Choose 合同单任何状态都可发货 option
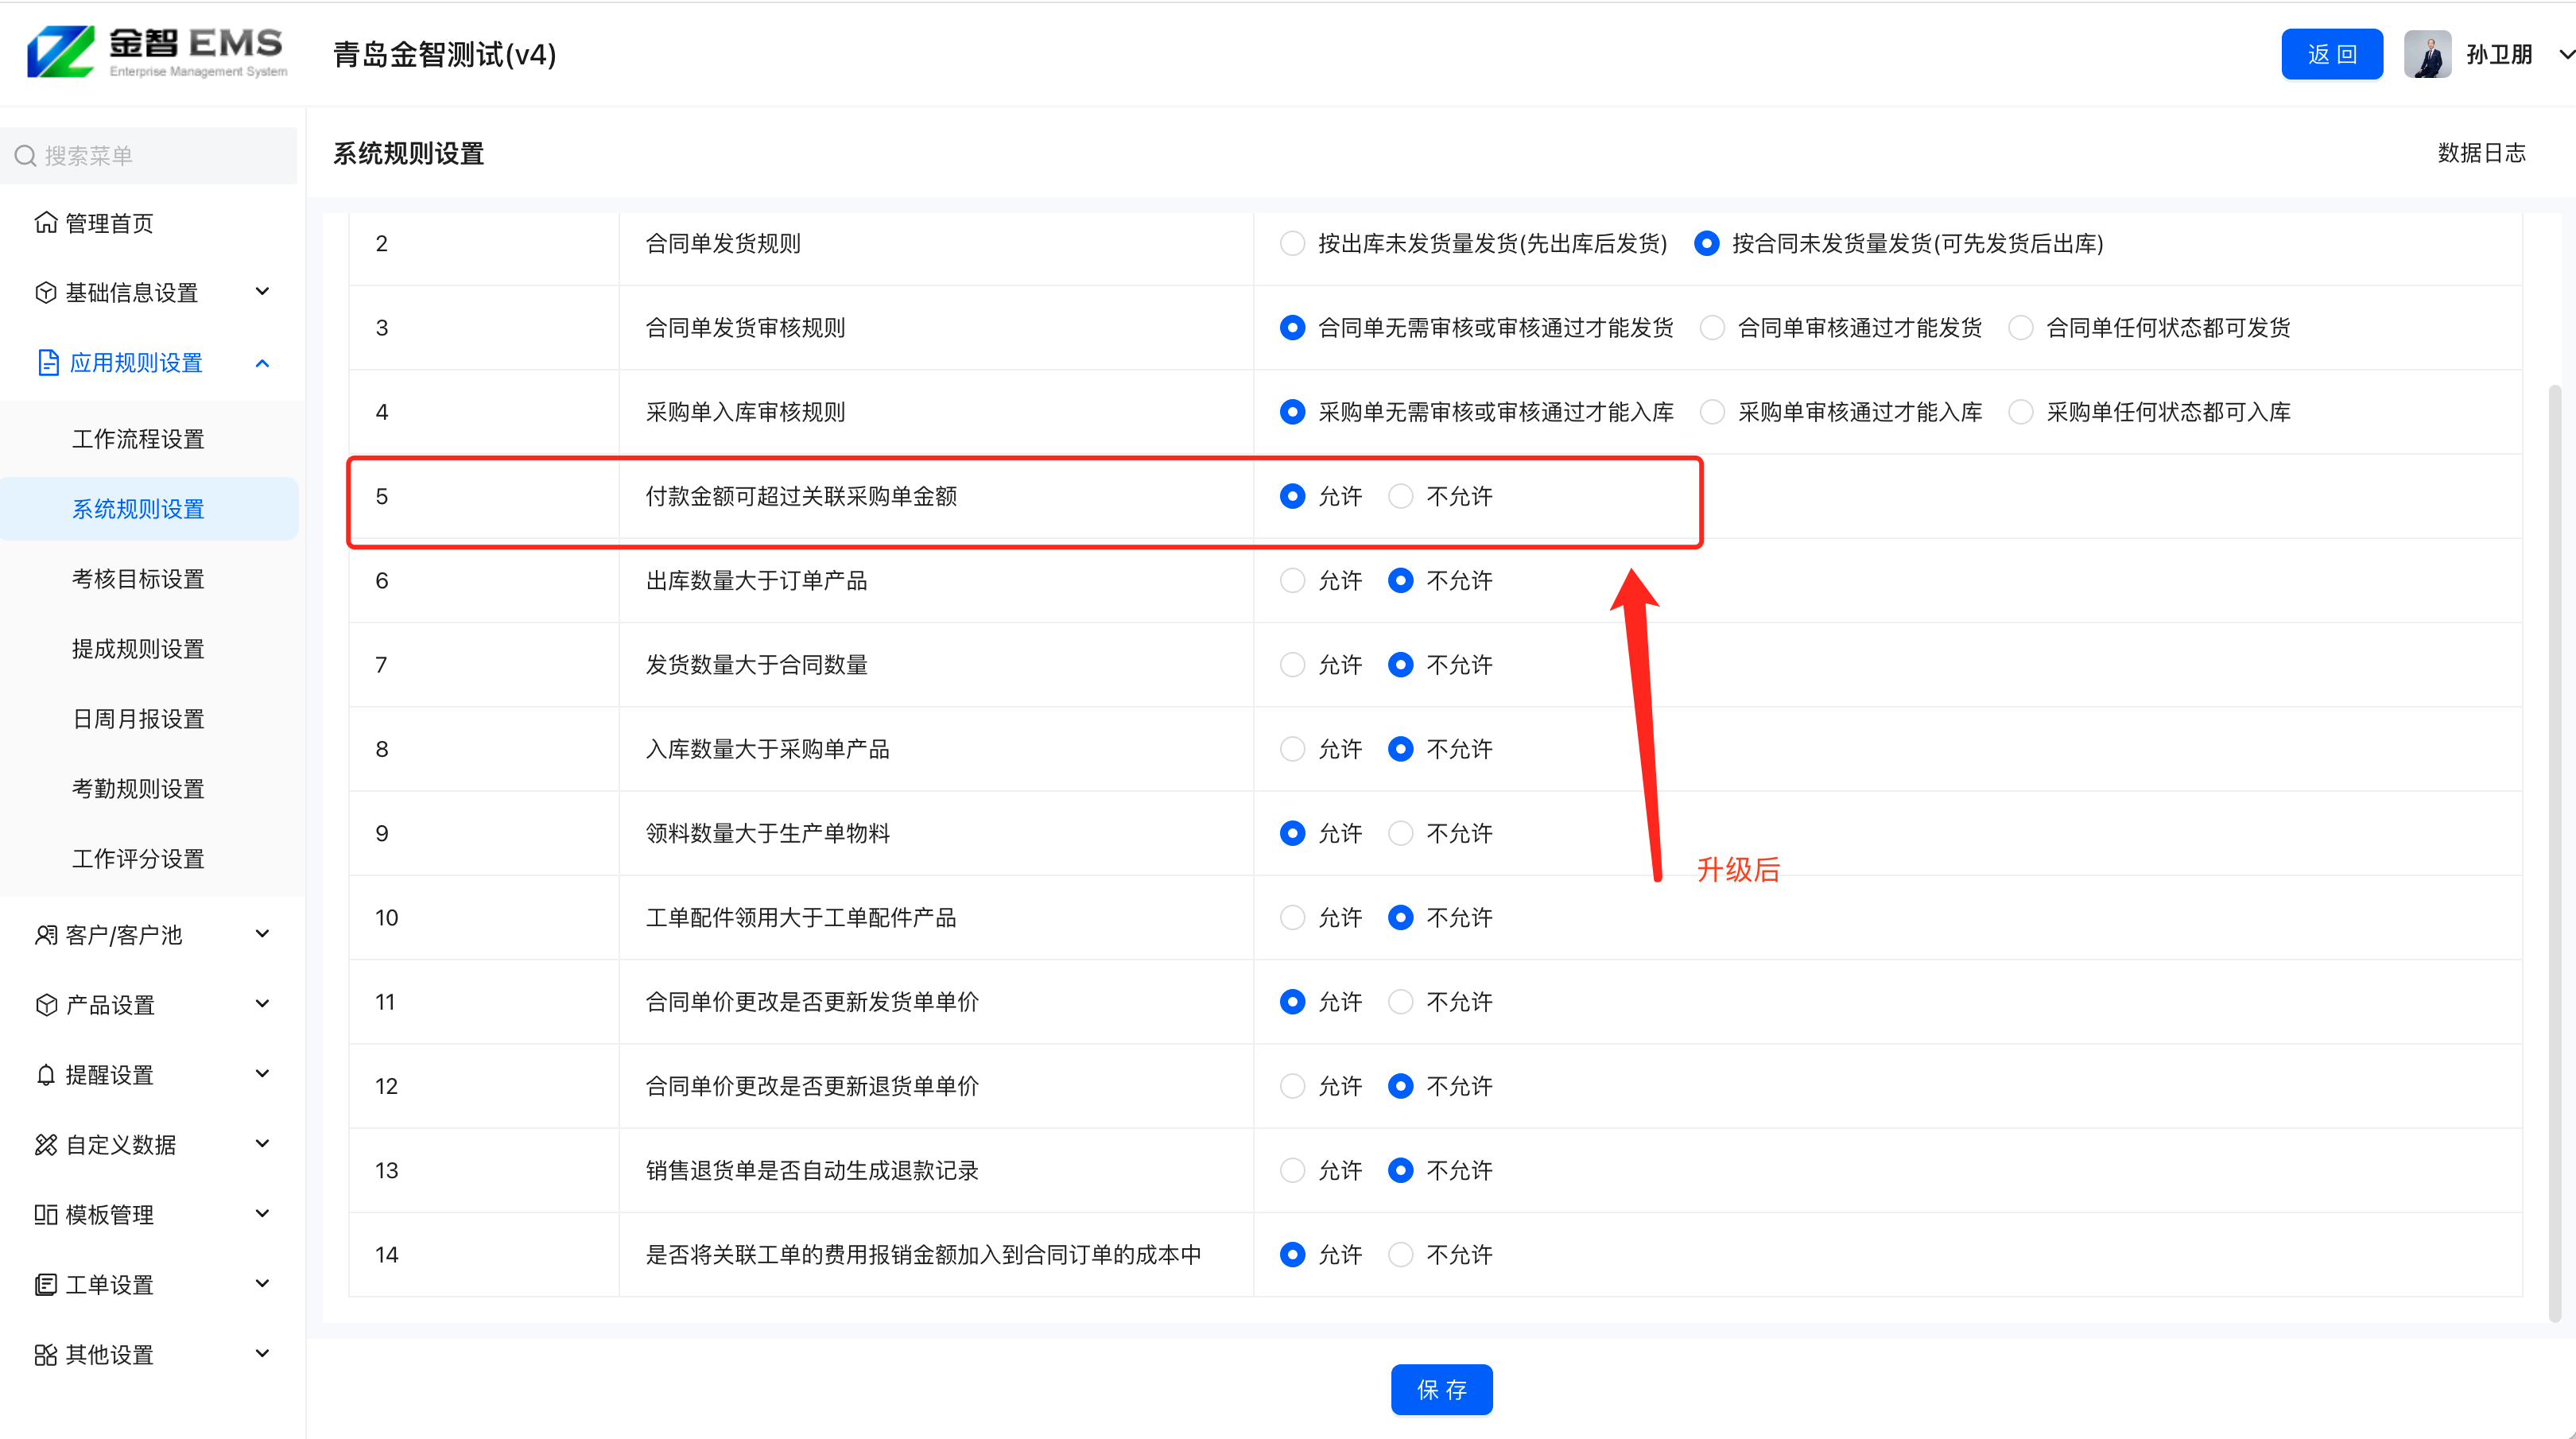 [x=2020, y=327]
